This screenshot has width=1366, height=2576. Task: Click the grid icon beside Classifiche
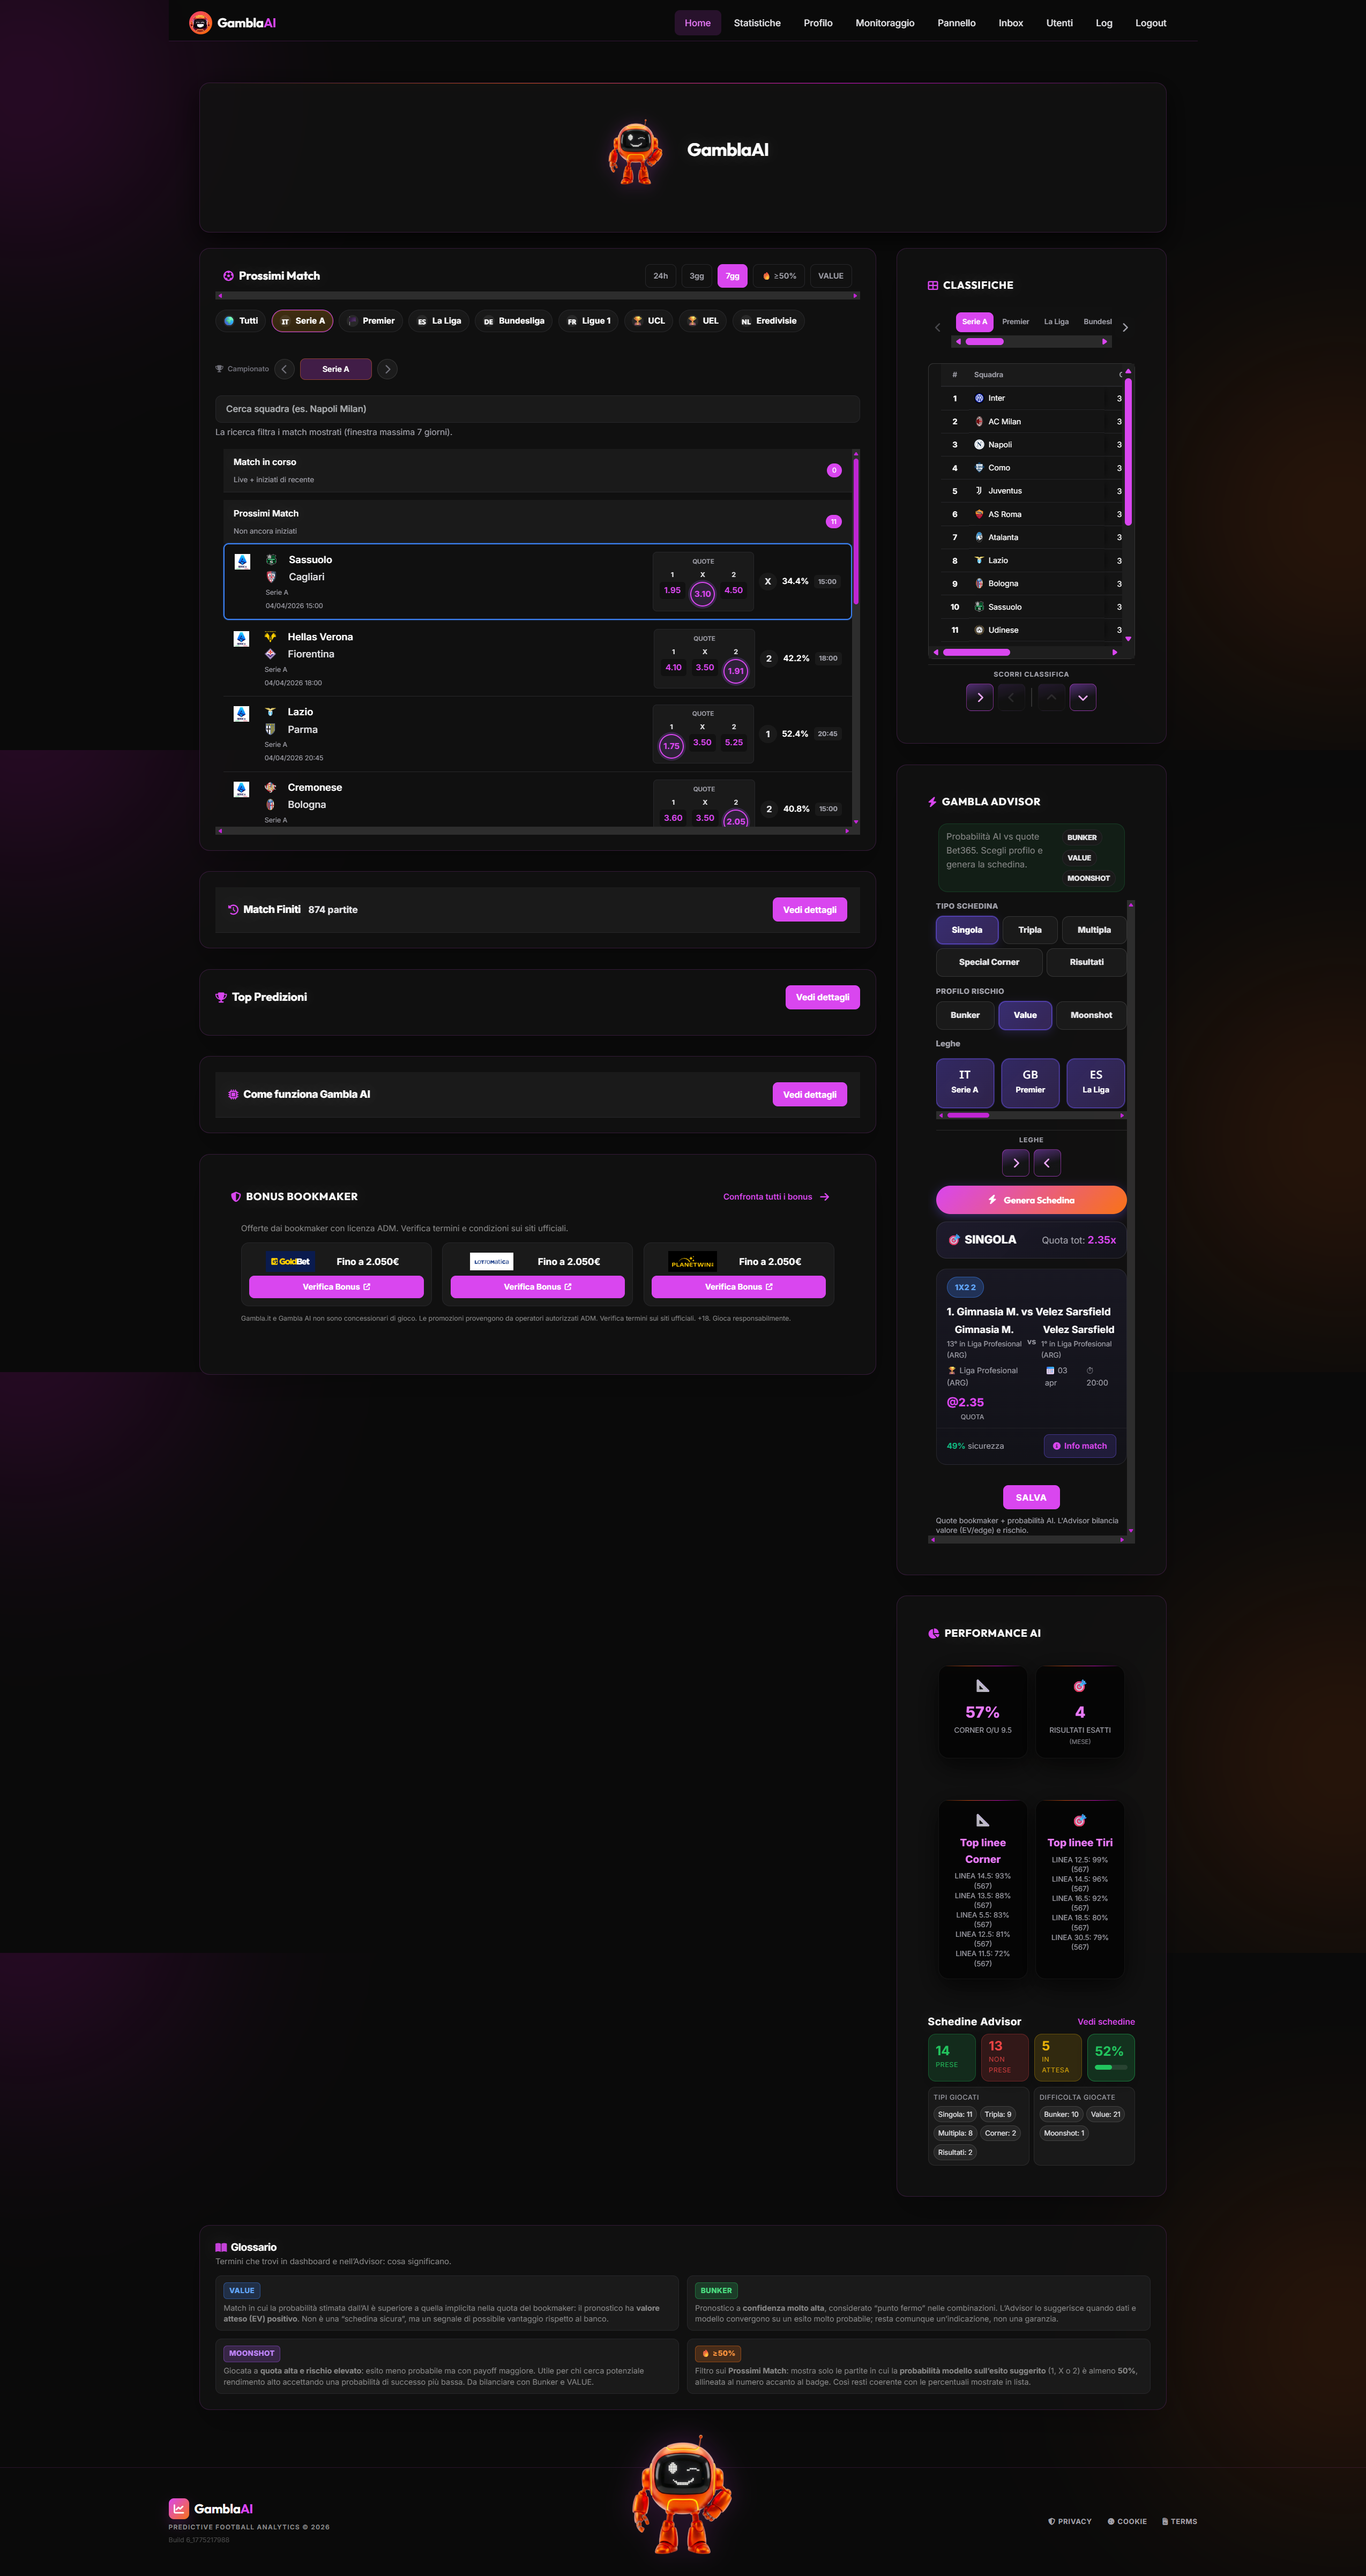pos(932,285)
